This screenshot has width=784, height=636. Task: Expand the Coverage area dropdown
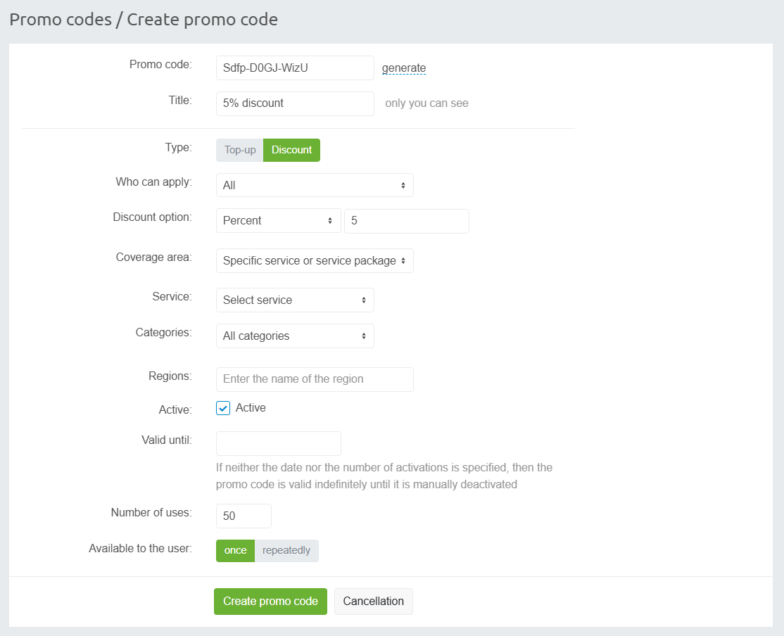[x=315, y=260]
